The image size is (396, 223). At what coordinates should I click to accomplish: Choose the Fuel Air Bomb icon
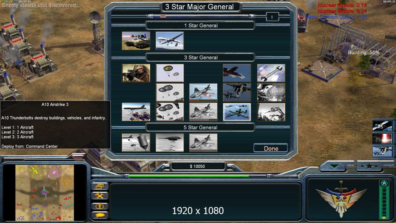click(170, 143)
